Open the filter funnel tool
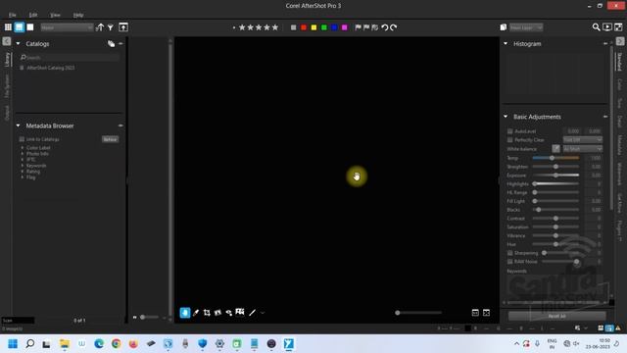The image size is (627, 353). (x=111, y=27)
